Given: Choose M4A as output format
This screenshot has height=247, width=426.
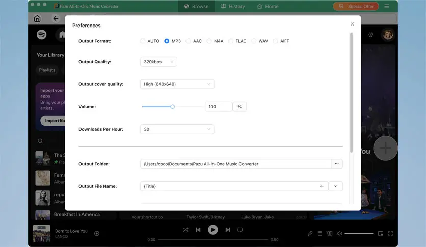Looking at the screenshot, I should [x=209, y=41].
